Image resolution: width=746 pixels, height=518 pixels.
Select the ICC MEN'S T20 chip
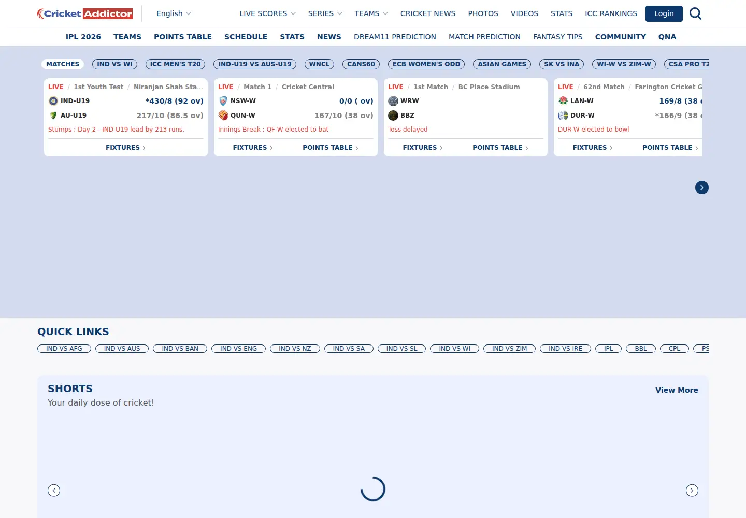click(175, 64)
